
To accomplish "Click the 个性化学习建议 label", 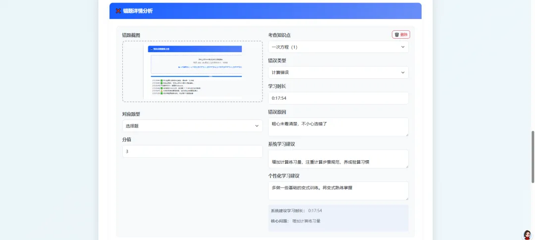I will point(284,176).
